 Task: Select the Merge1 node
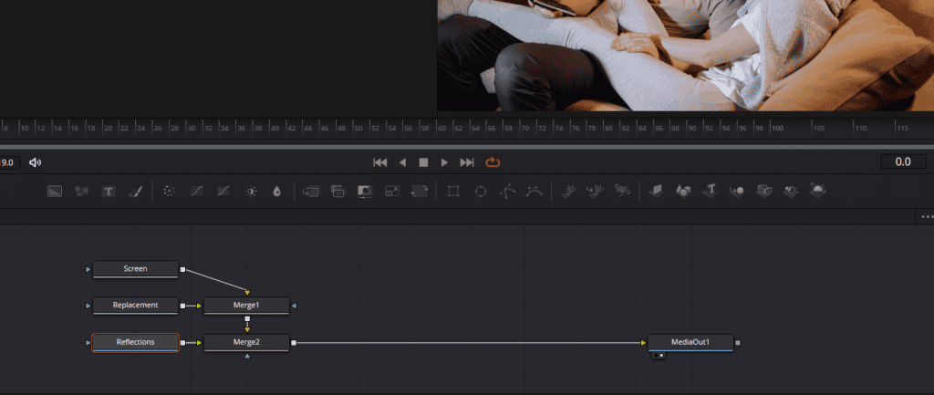point(246,305)
